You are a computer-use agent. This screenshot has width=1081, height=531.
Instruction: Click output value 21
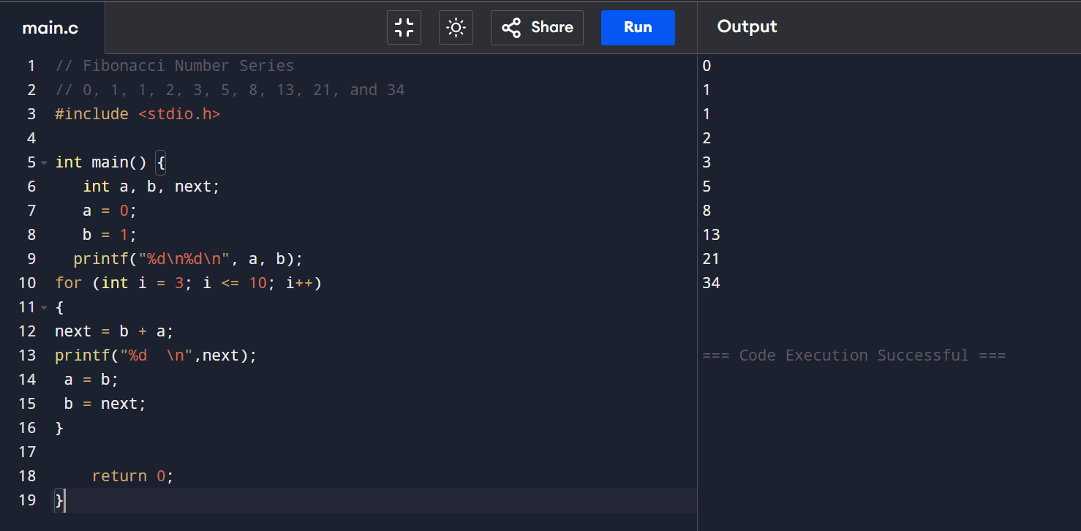[x=711, y=259]
